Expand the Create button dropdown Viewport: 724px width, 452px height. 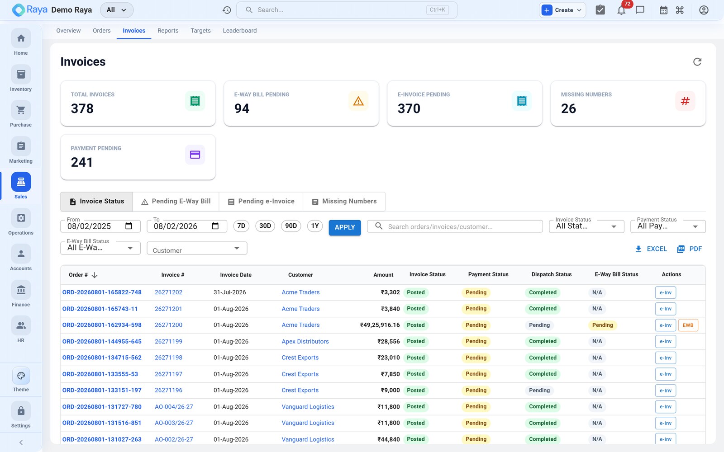(x=562, y=10)
